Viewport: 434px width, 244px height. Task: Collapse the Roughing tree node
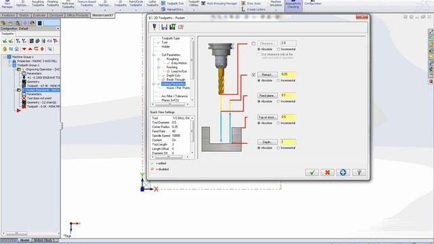tap(158, 59)
